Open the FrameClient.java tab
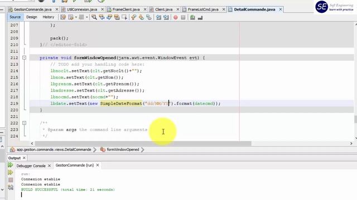The width and height of the screenshot is (357, 200). (126, 9)
